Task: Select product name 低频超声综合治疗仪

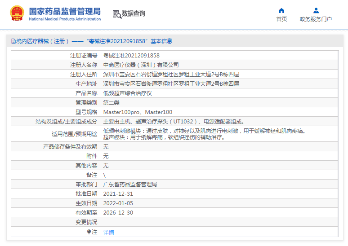Action: click(127, 93)
